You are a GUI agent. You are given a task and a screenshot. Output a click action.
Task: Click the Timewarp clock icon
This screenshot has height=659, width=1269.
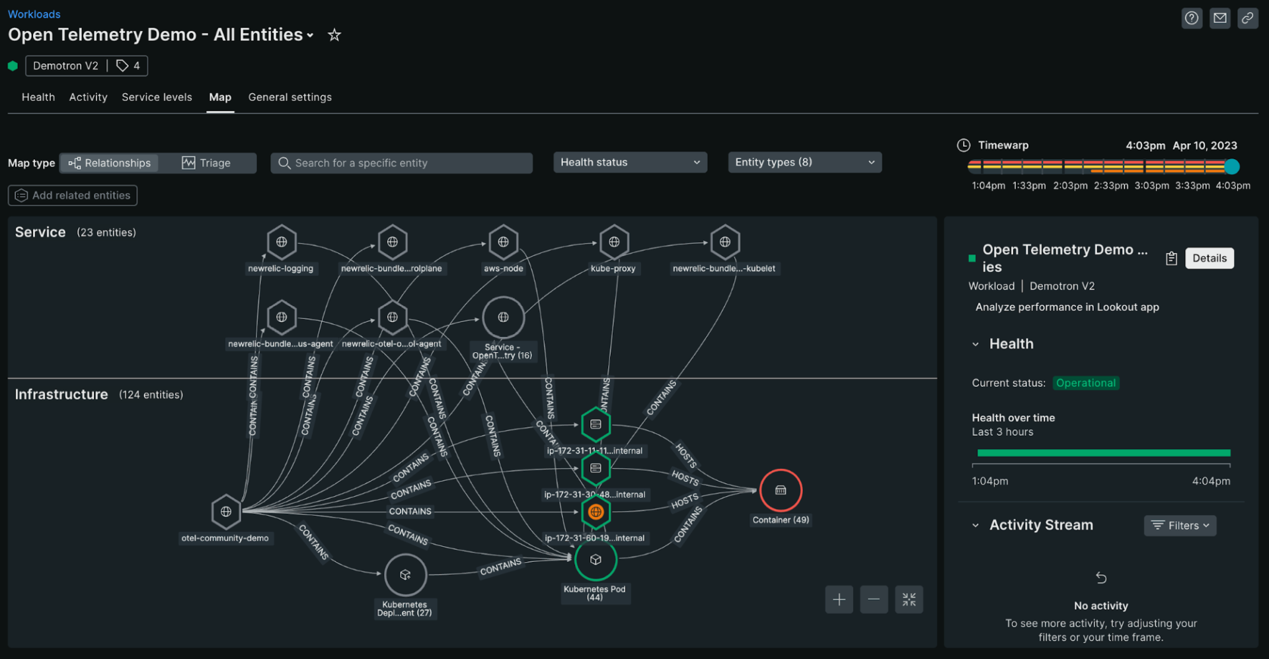pyautogui.click(x=964, y=145)
